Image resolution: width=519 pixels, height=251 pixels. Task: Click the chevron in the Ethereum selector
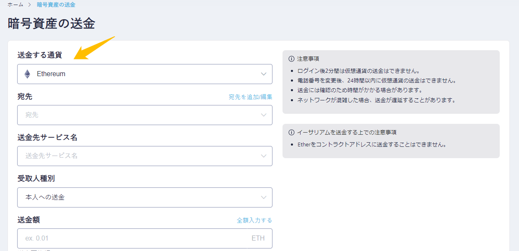[264, 74]
